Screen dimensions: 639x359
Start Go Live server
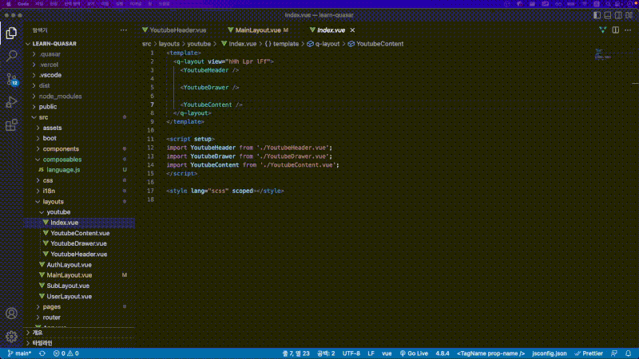click(414, 353)
